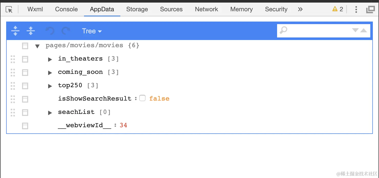This screenshot has height=178, width=379.
Task: Expand the in_theaters array
Action: pyautogui.click(x=50, y=59)
